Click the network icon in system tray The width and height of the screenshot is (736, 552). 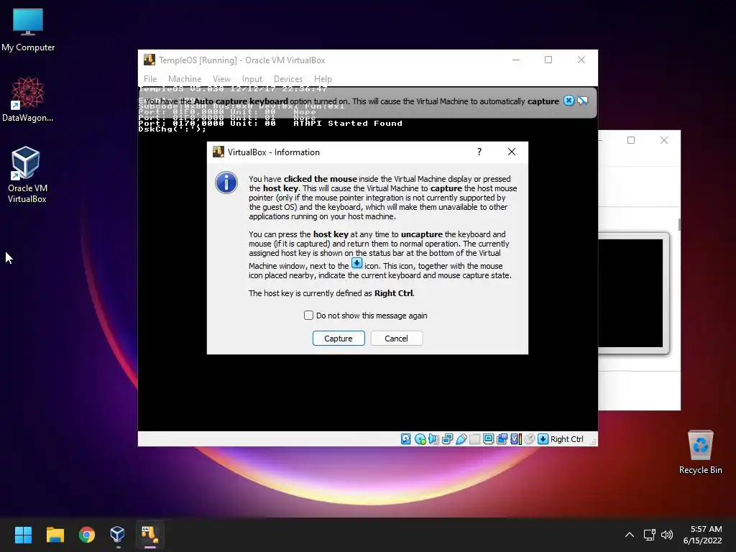[649, 535]
